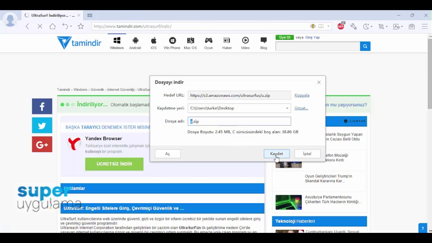Click the tamindir search box
This screenshot has width=432, height=243.
pyautogui.click(x=318, y=46)
